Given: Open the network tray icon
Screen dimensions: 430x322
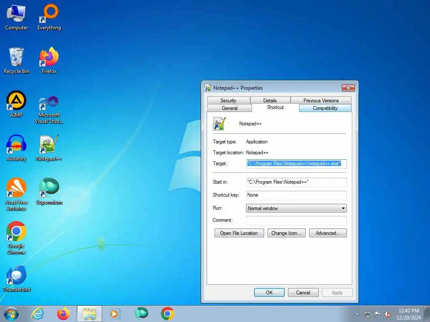Looking at the screenshot, I should (367, 314).
